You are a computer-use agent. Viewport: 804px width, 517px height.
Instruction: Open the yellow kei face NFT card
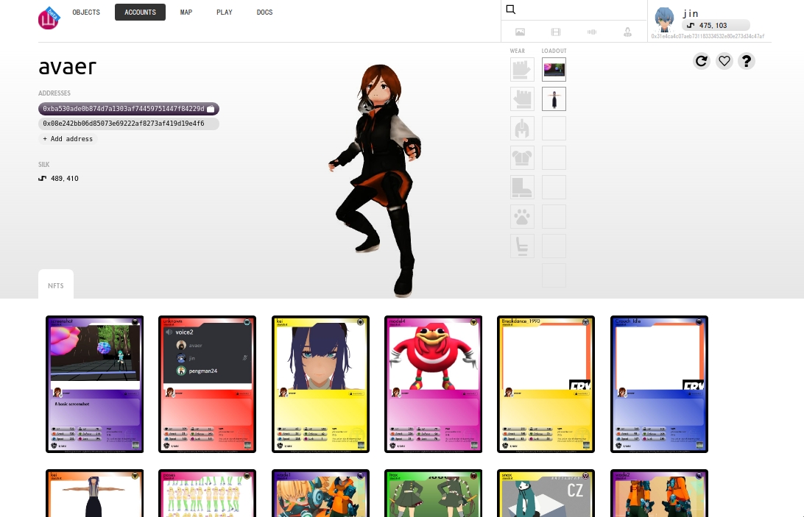(x=320, y=385)
